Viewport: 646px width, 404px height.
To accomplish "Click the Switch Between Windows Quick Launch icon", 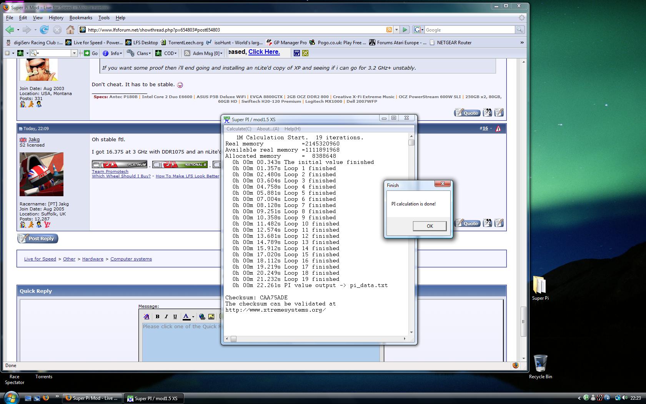I will tap(37, 398).
